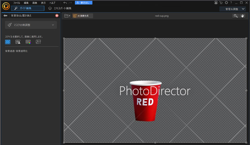Pick the add image background style
This screenshot has width=250, height=145.
point(38,42)
